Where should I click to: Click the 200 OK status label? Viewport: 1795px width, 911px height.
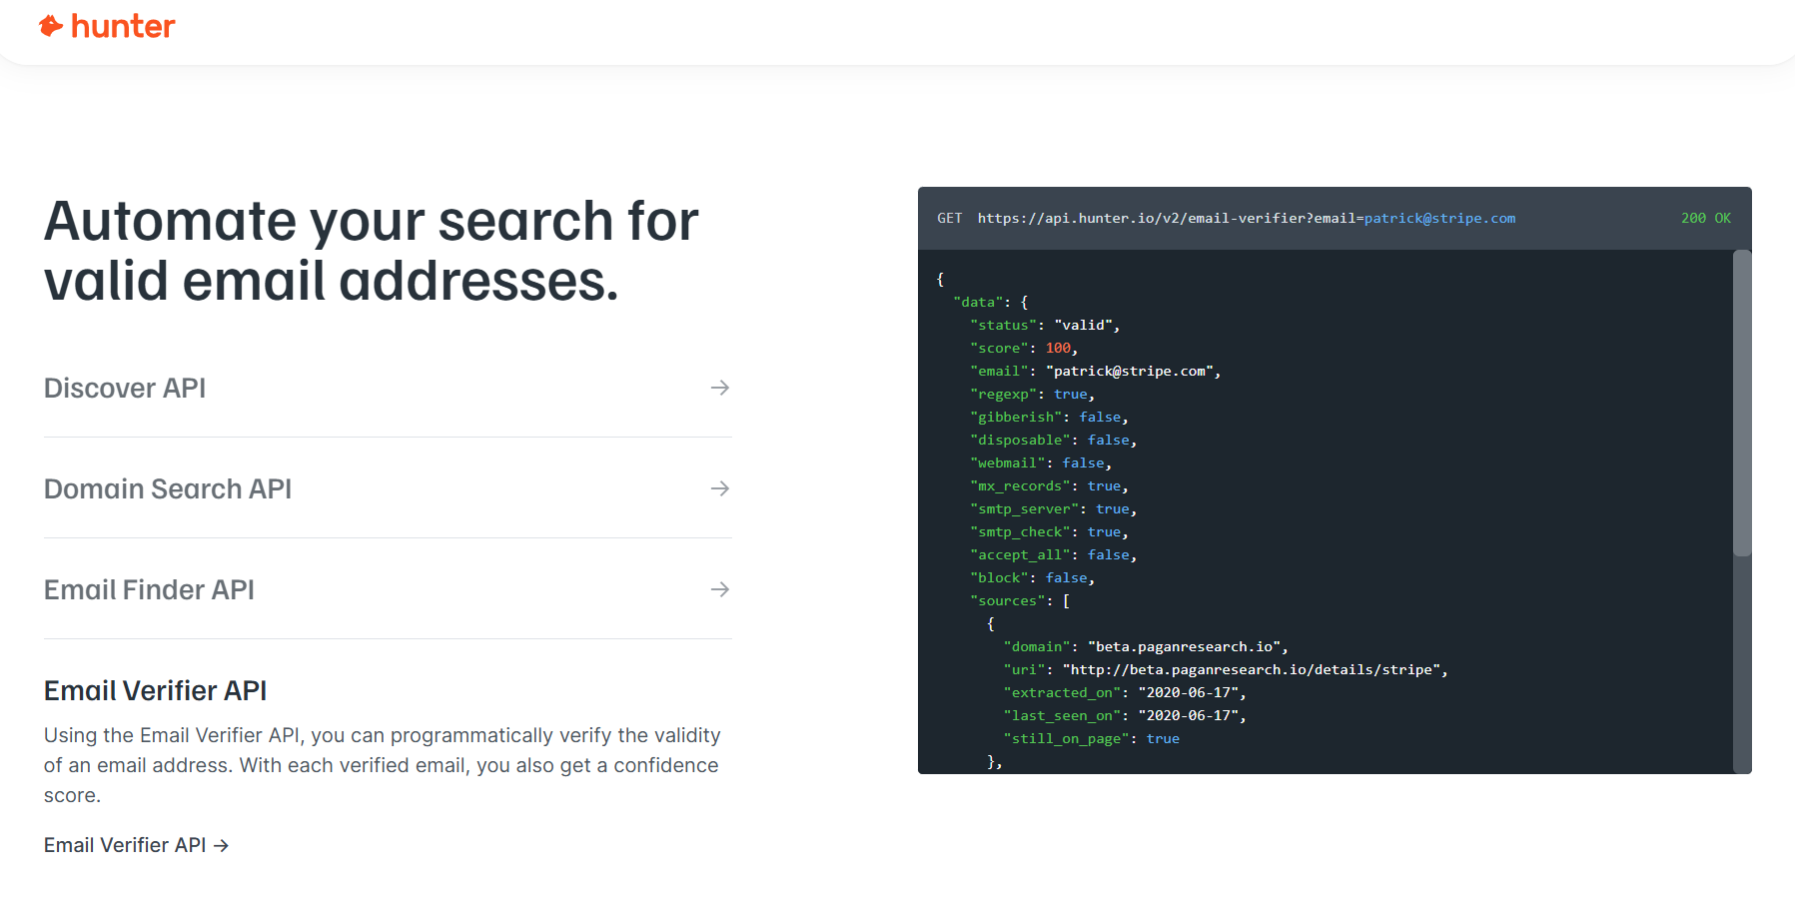pos(1705,218)
